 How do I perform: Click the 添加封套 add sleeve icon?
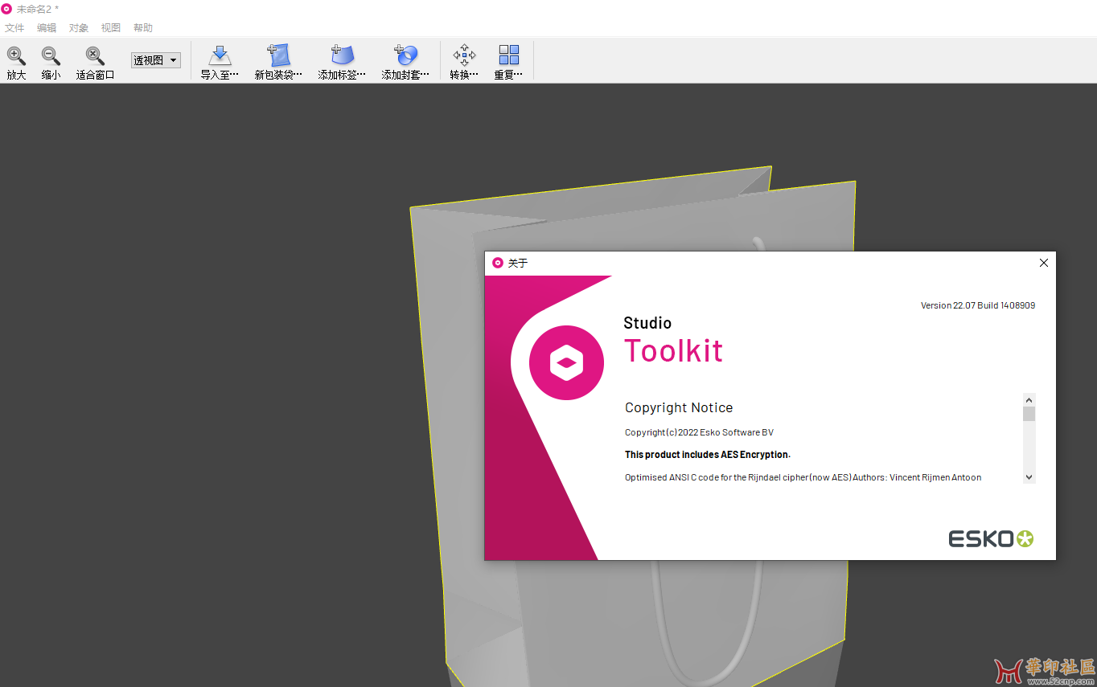coord(405,55)
